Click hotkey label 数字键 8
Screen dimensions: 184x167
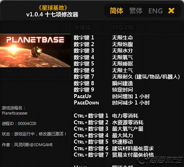pyautogui.click(x=84, y=83)
